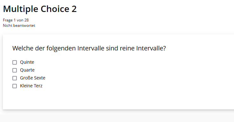Click the word "reine" in the question
The width and height of the screenshot is (234, 122).
127,48
